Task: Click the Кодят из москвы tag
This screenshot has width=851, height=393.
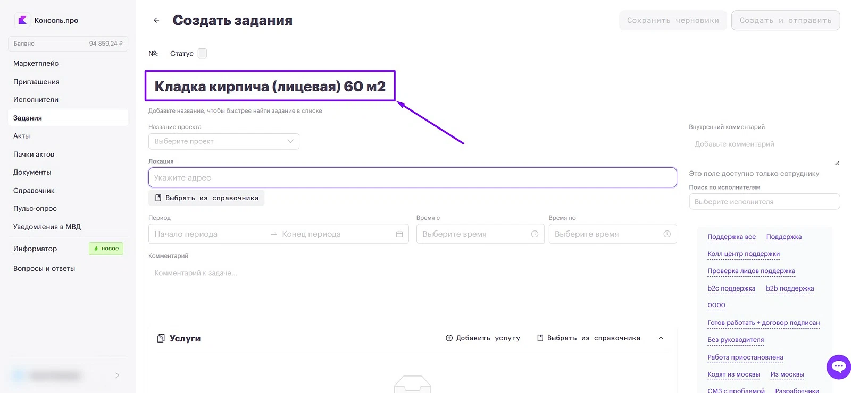Action: point(733,374)
